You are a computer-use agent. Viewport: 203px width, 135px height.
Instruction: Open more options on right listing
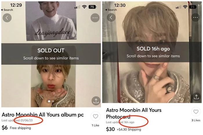[x=196, y=18]
